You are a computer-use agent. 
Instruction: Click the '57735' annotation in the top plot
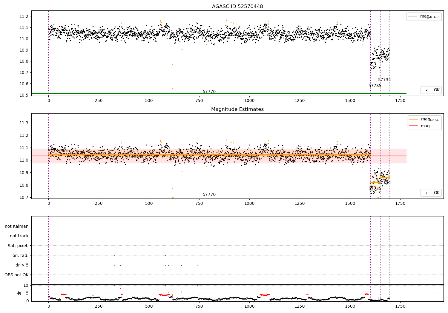pyautogui.click(x=375, y=86)
